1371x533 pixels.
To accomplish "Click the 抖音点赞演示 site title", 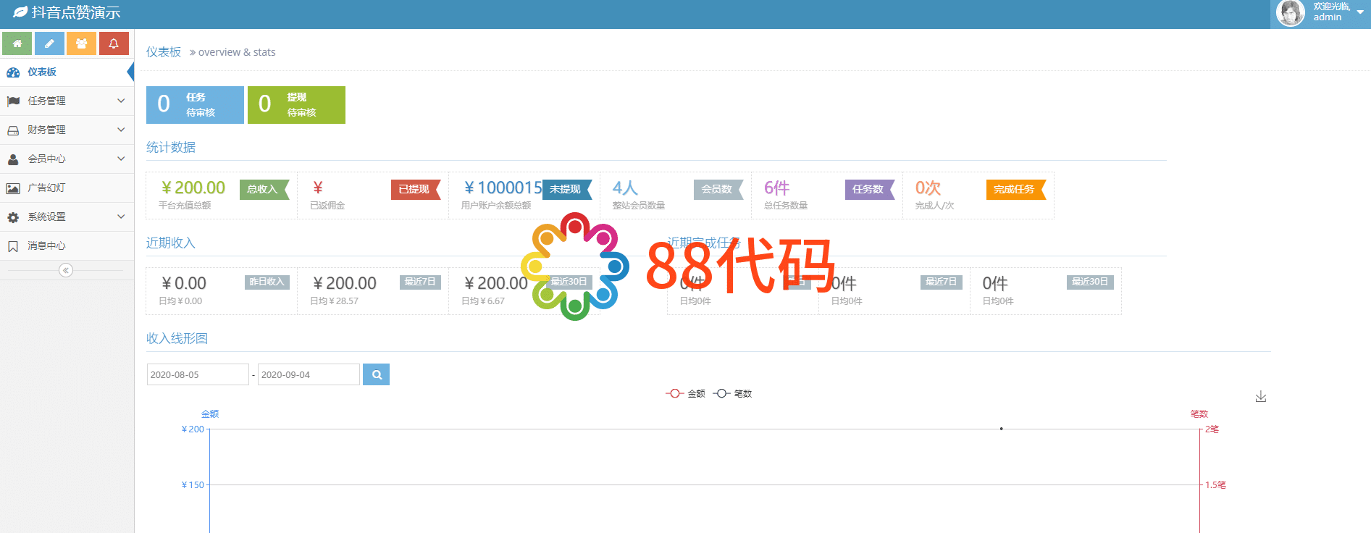I will pyautogui.click(x=76, y=12).
